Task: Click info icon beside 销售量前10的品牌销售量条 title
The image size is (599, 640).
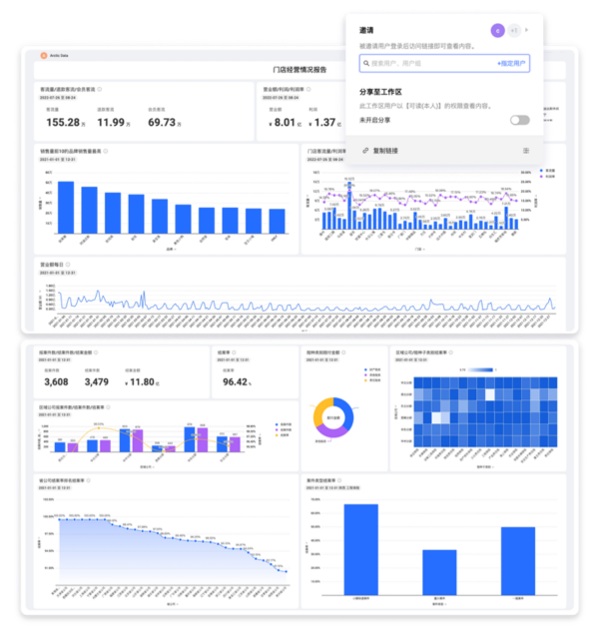Action: click(106, 151)
